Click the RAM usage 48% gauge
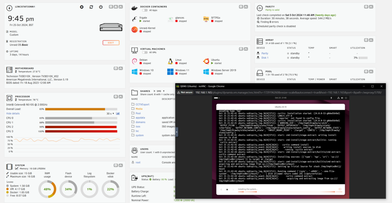Viewport: 392px width, 203px height. (47, 189)
